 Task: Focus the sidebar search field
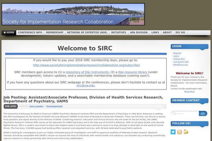coord(185,114)
